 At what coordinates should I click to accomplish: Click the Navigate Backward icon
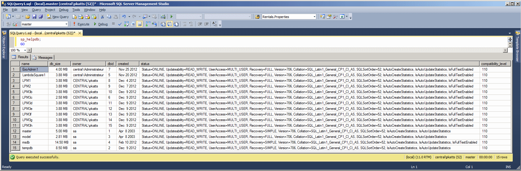coord(145,17)
